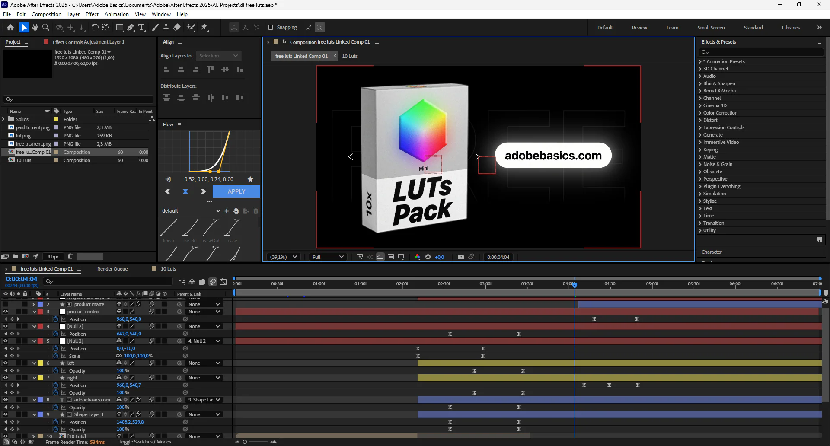Toggle visibility of adobebasics.com layer
Screen dimensions: 830x446
coord(6,400)
